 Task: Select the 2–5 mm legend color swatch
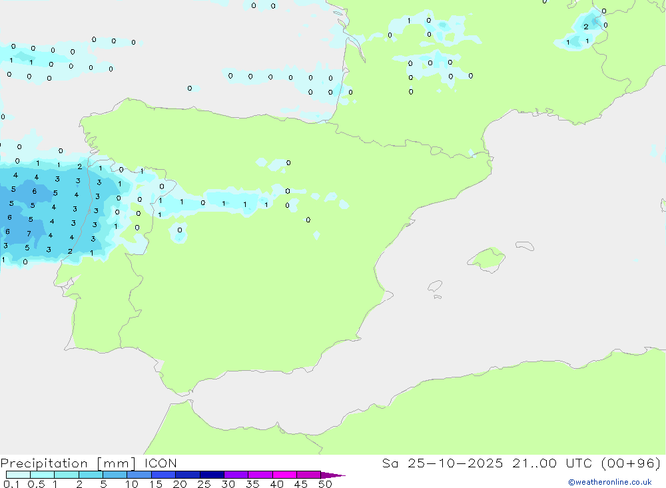click(91, 475)
